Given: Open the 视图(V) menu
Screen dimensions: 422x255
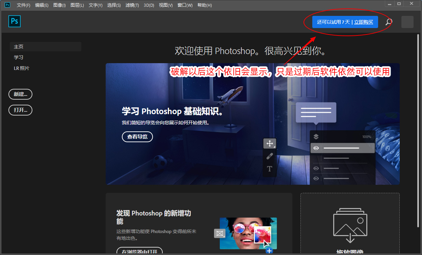Looking at the screenshot, I should tap(166, 5).
